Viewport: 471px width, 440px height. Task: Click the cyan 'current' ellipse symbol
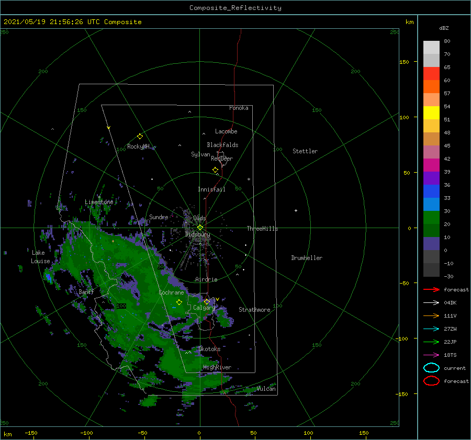(431, 368)
